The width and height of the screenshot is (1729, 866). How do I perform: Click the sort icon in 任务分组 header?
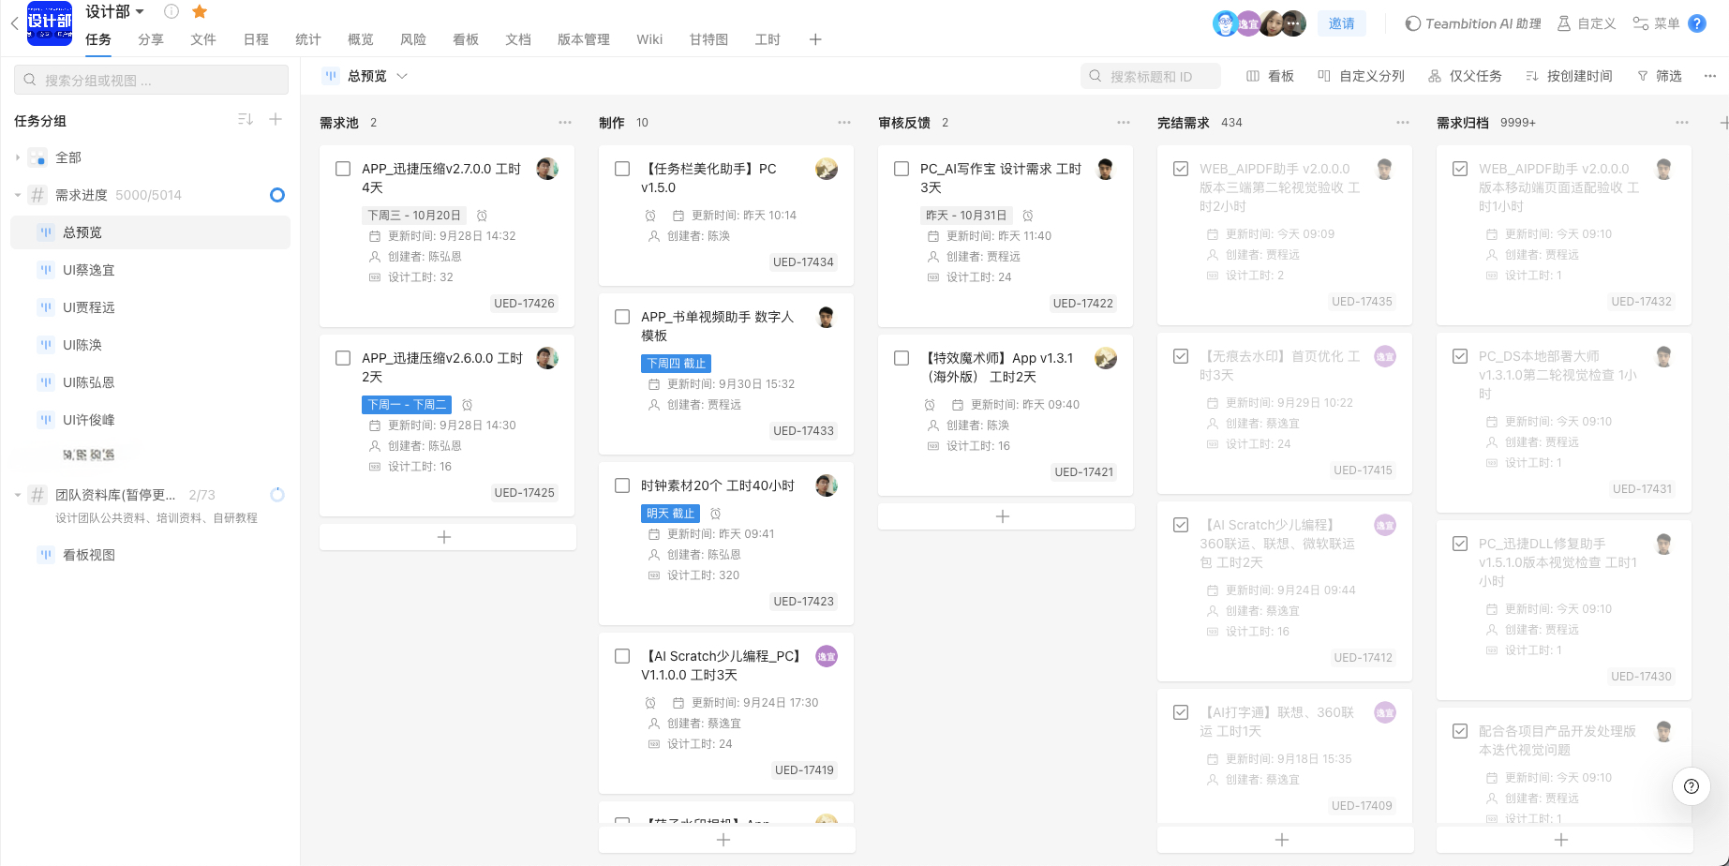(246, 120)
